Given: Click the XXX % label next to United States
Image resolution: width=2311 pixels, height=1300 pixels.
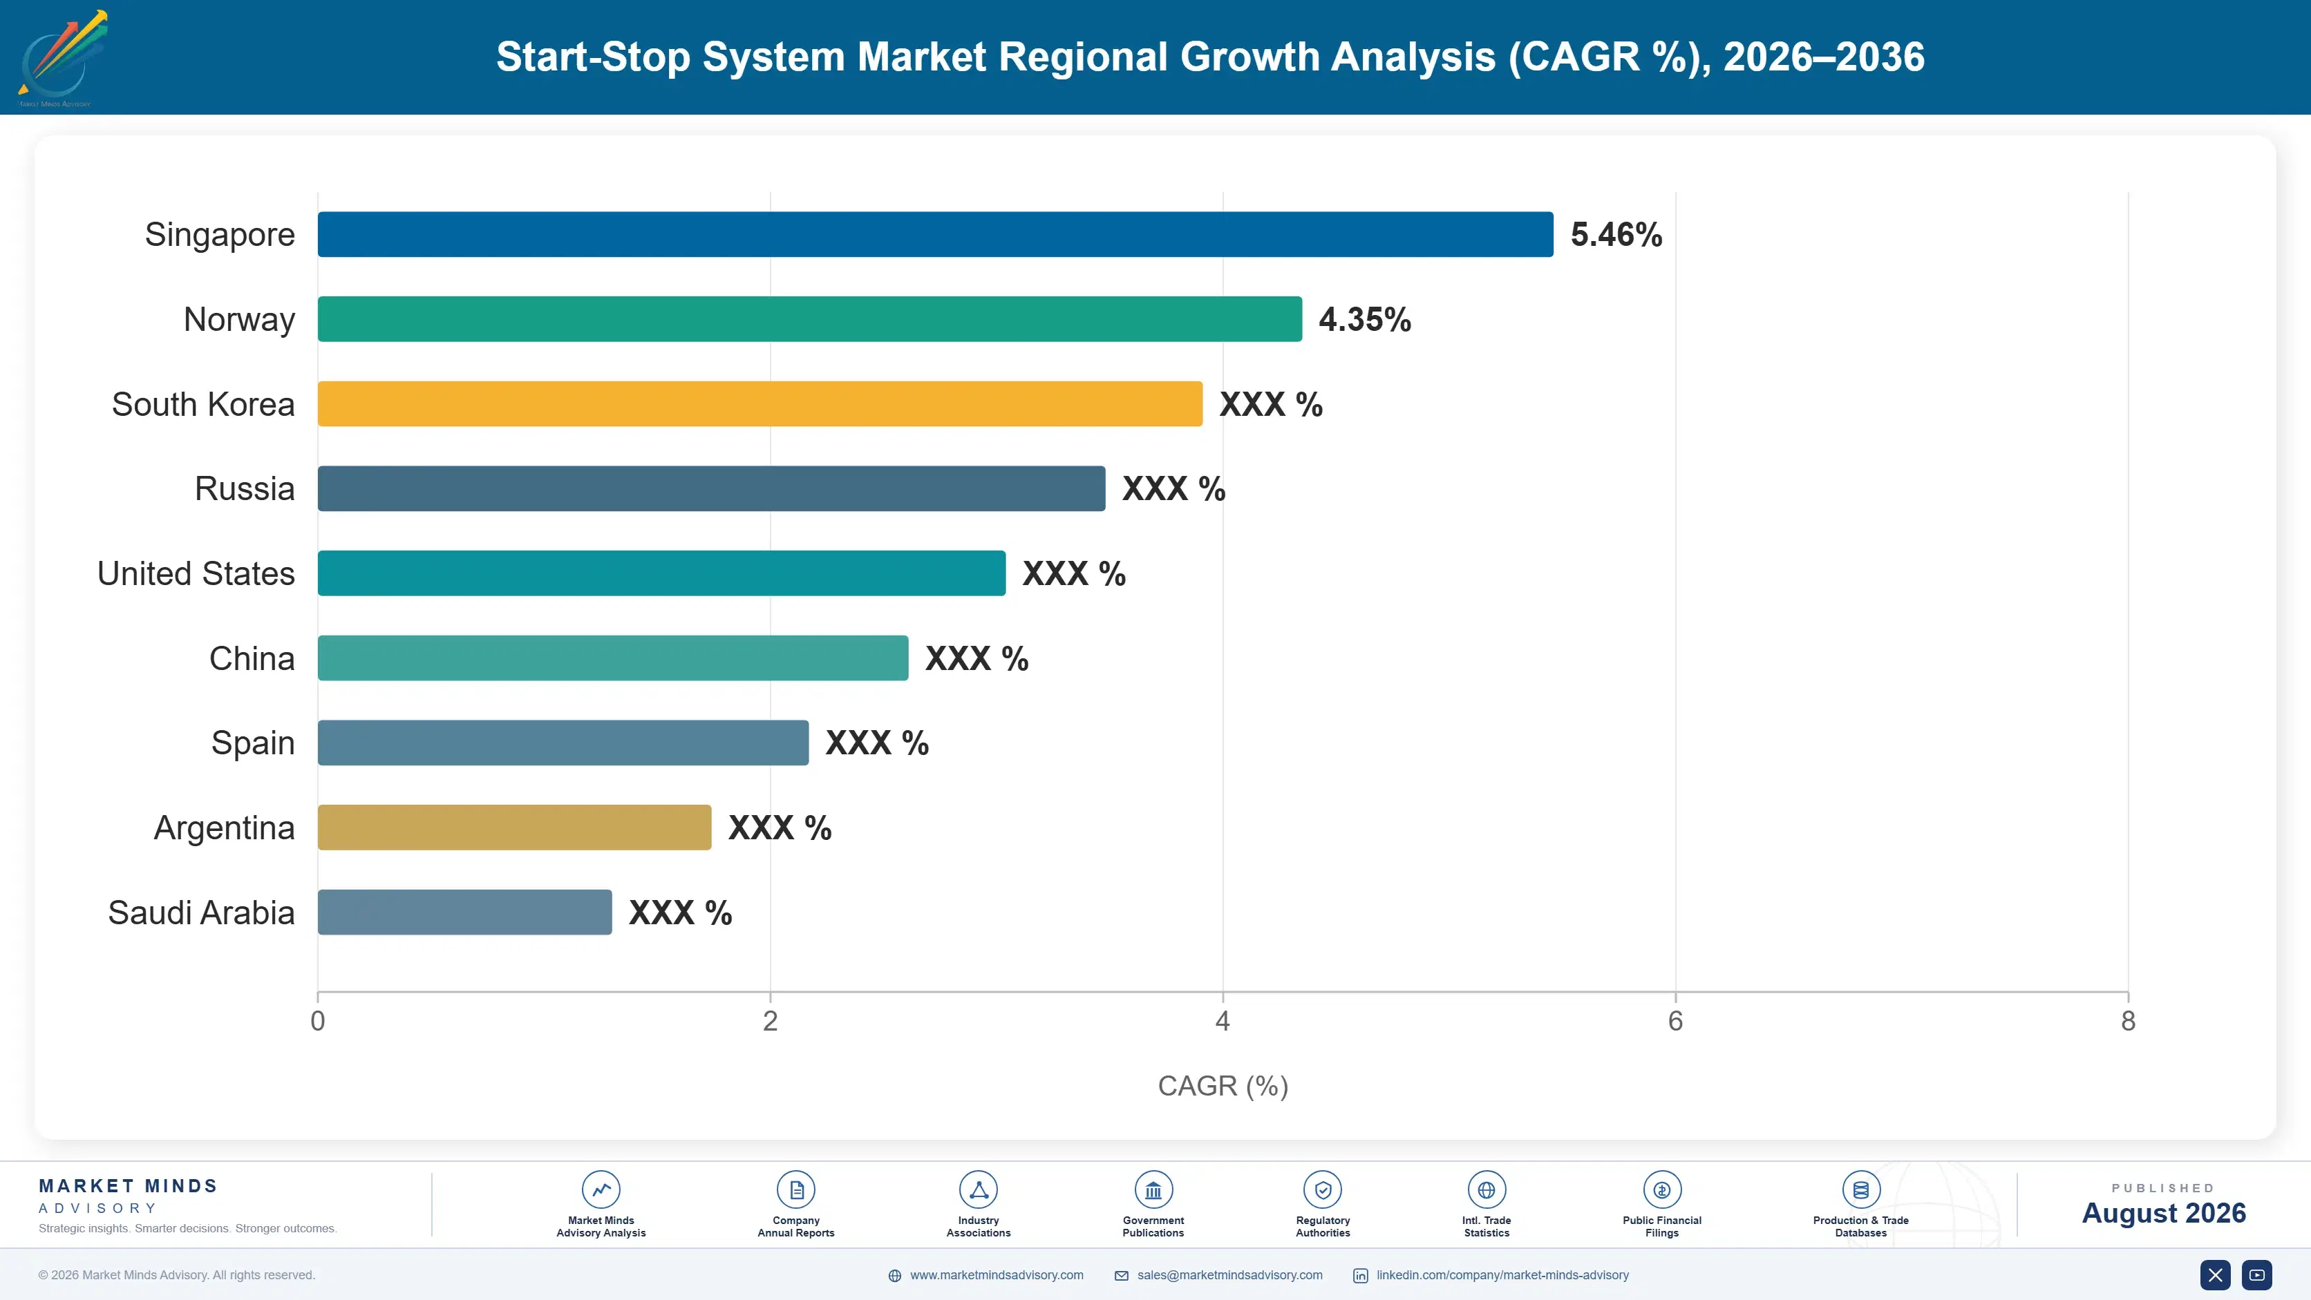Looking at the screenshot, I should [x=1075, y=574].
